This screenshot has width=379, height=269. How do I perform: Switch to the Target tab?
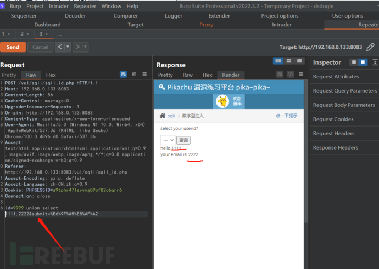pos(135,25)
